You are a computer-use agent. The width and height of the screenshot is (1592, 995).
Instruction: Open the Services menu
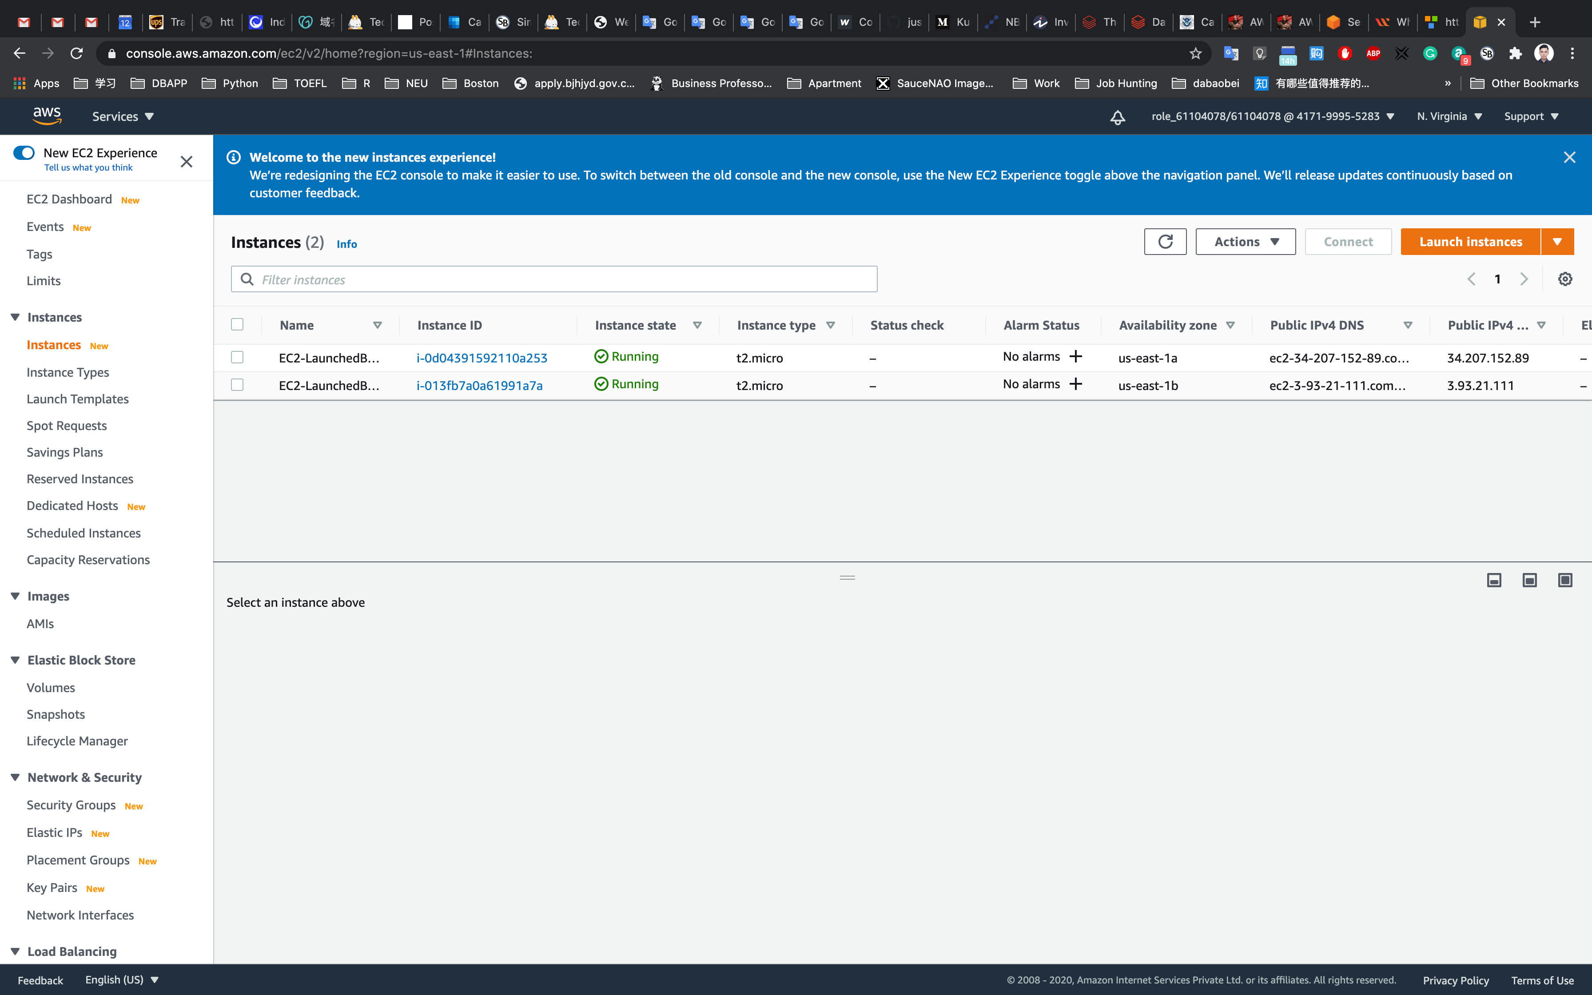pyautogui.click(x=122, y=116)
